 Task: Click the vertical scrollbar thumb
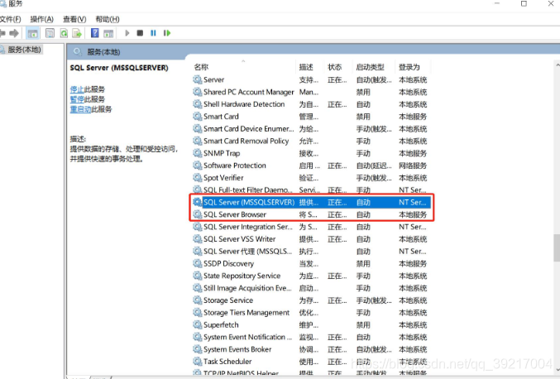[x=557, y=247]
